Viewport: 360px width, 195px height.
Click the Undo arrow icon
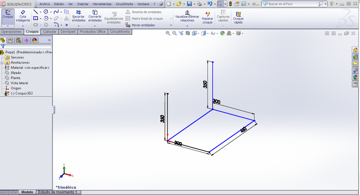210,4
